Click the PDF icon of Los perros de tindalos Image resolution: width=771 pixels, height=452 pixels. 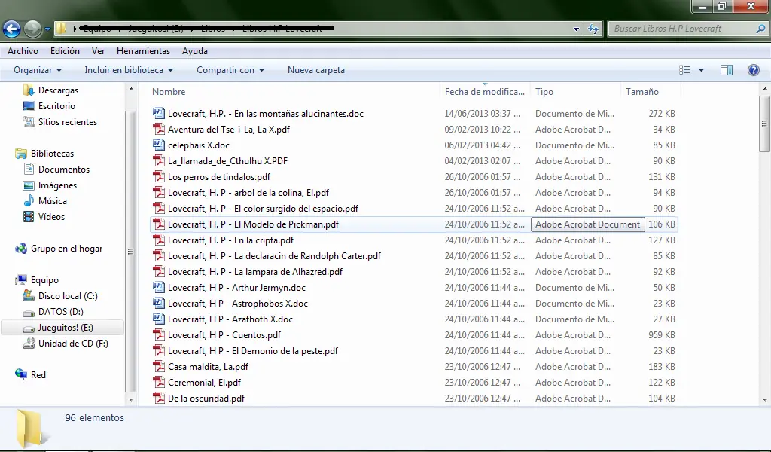(158, 176)
